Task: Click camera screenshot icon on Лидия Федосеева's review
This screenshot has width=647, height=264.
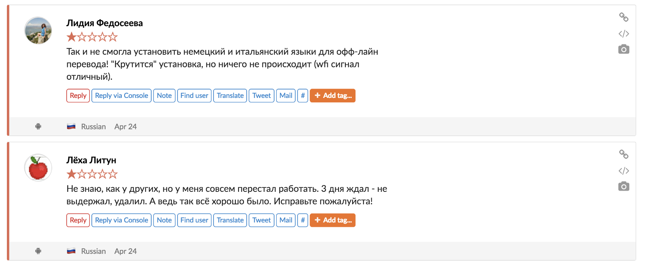Action: coord(624,50)
